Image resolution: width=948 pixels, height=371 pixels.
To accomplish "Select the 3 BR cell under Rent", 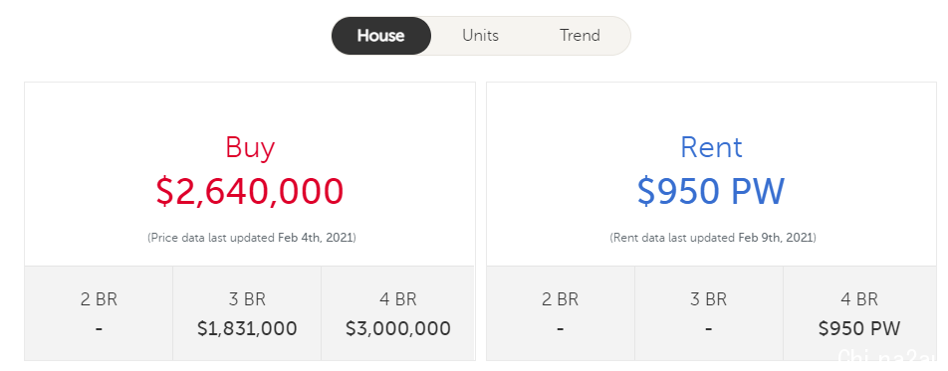I will (709, 313).
